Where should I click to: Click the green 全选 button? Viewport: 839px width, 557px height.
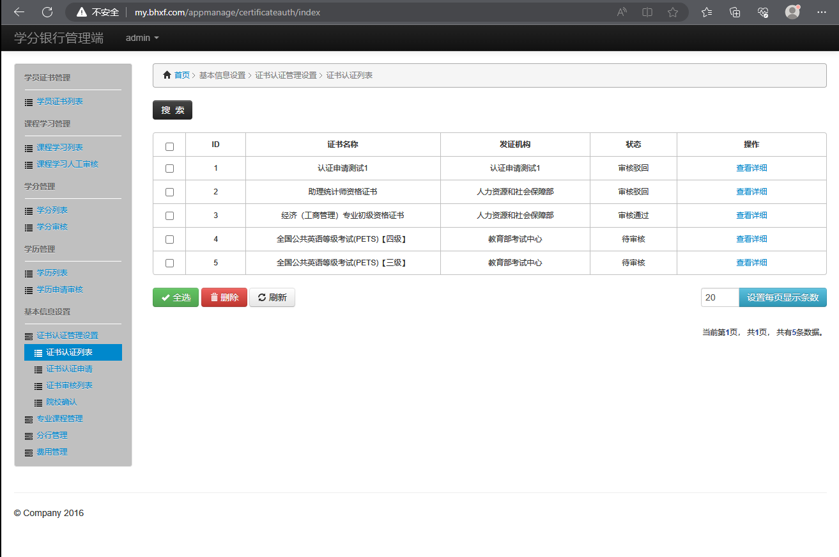176,297
